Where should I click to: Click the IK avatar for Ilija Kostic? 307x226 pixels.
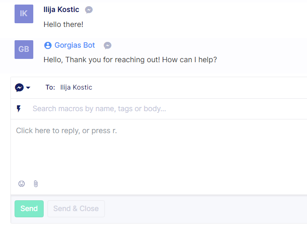[x=24, y=14]
